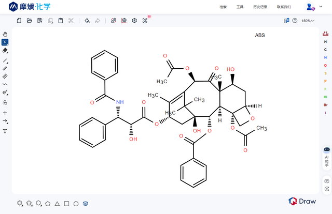Screen dimensions: 332x214
Task: Click the user avatar
Action: (310, 7)
